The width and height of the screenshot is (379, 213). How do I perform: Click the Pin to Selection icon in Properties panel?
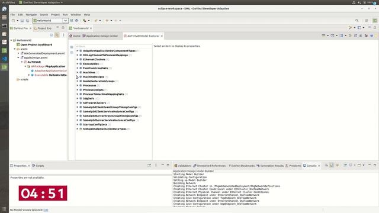(x=149, y=165)
